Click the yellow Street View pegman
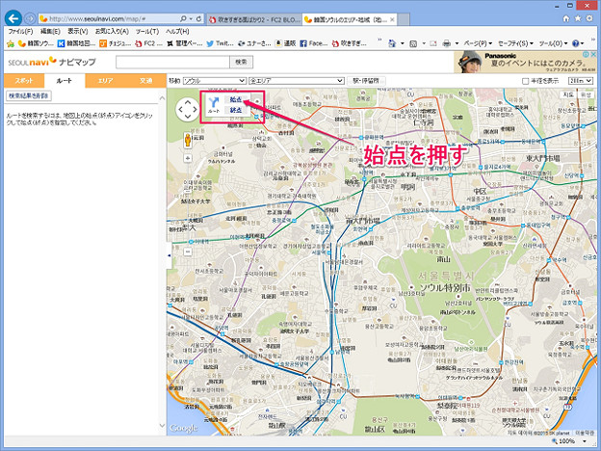Screen dimensions: 601x451 coord(188,141)
